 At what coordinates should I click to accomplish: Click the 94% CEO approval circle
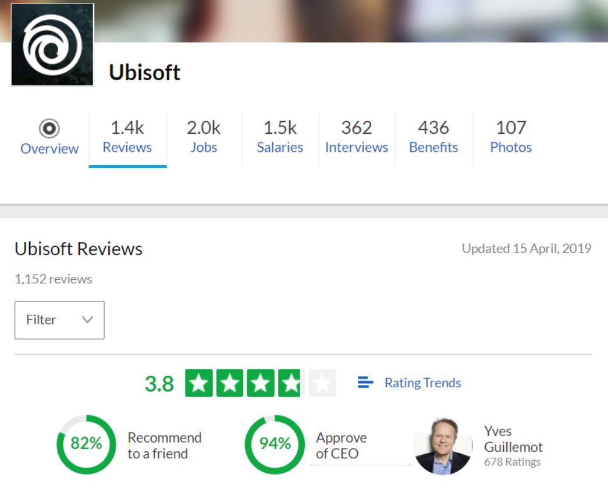pyautogui.click(x=275, y=444)
